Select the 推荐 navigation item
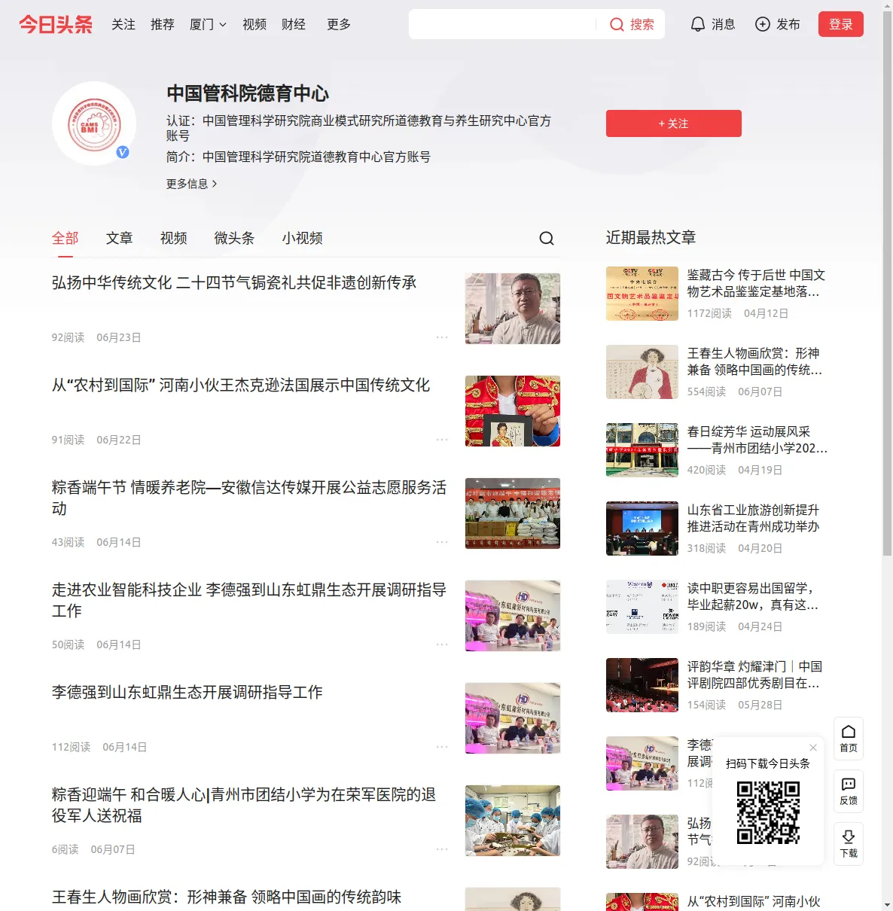This screenshot has width=893, height=911. pyautogui.click(x=163, y=24)
